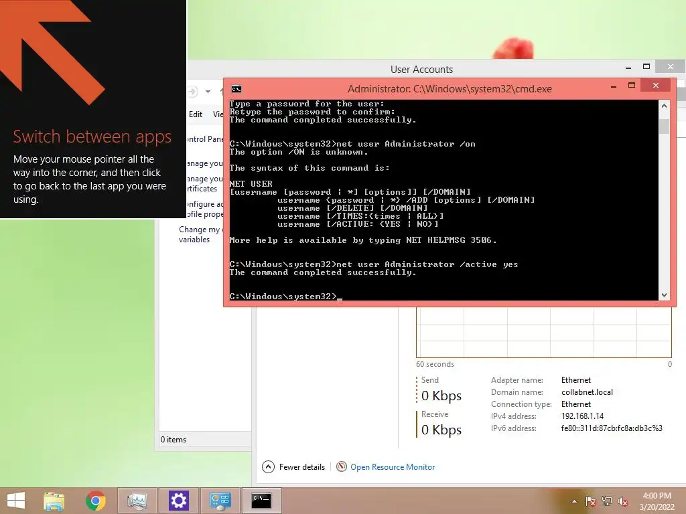This screenshot has width=686, height=514.
Task: Open PC settings gear in the taskbar
Action: (178, 501)
